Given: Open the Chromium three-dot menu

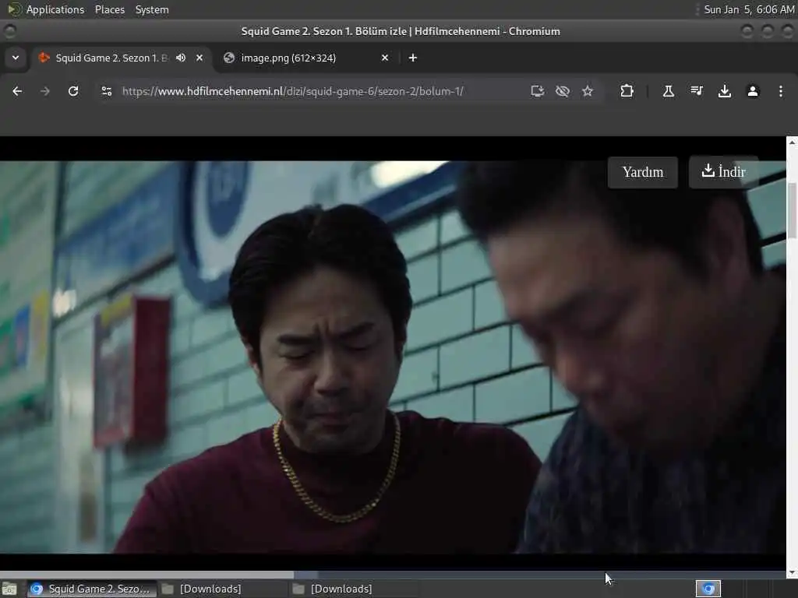Looking at the screenshot, I should coord(781,91).
